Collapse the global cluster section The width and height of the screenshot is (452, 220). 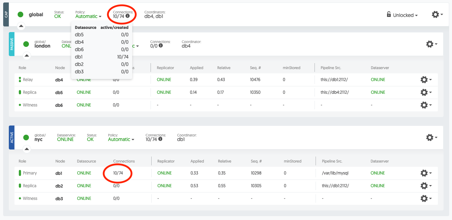[x=21, y=26]
